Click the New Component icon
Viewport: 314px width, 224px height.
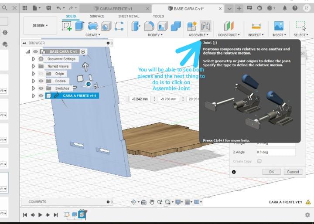coord(192,26)
